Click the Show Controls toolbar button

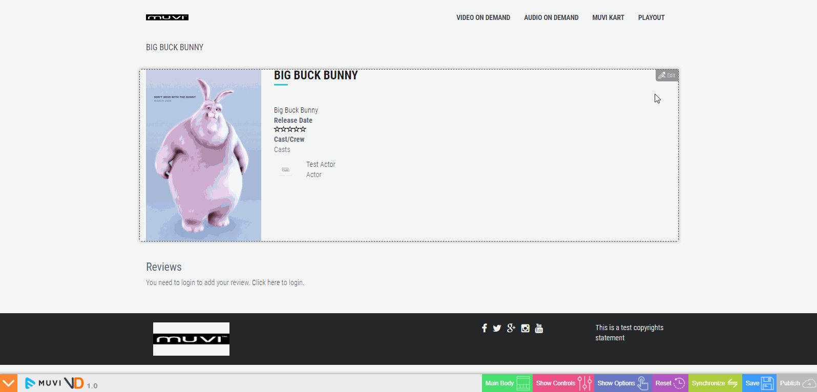coord(563,383)
